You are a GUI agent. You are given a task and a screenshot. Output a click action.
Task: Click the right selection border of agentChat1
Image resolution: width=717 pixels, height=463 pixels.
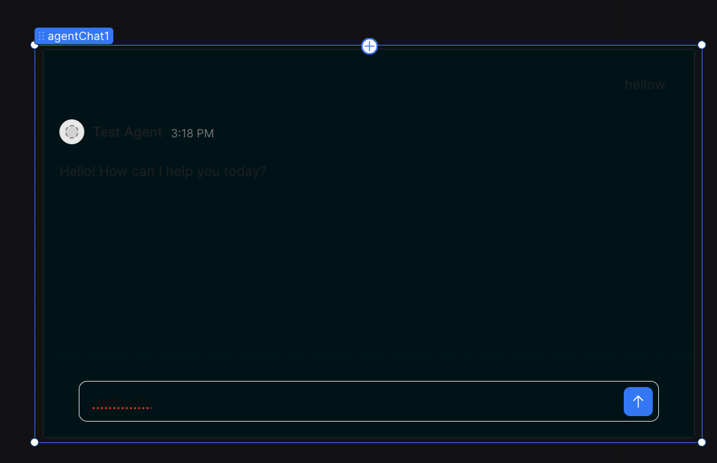click(702, 242)
